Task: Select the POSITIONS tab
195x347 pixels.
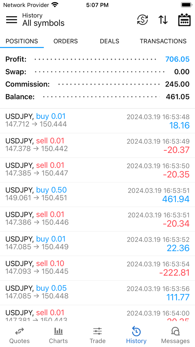Action: [x=22, y=41]
